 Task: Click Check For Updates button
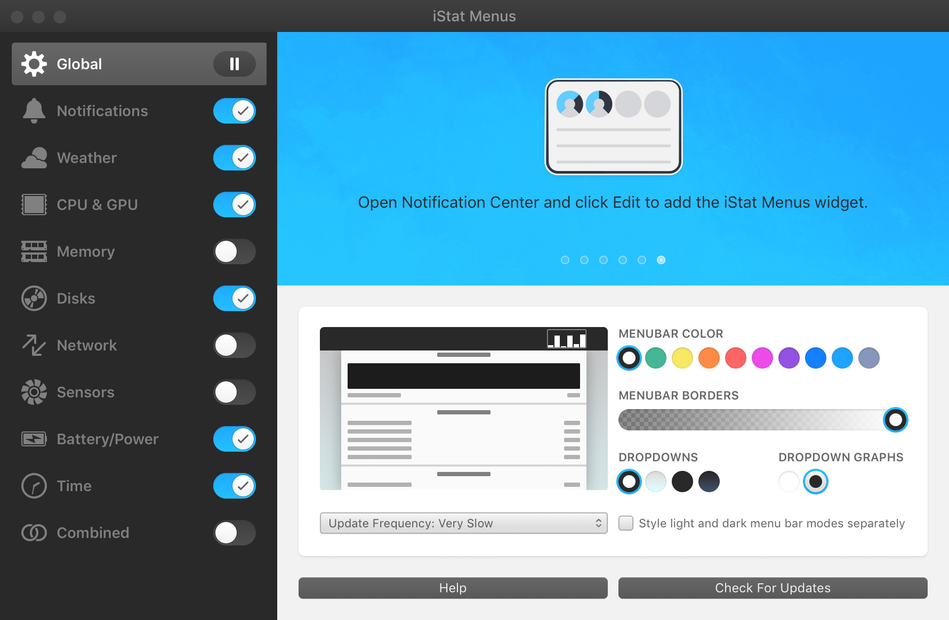pos(773,588)
